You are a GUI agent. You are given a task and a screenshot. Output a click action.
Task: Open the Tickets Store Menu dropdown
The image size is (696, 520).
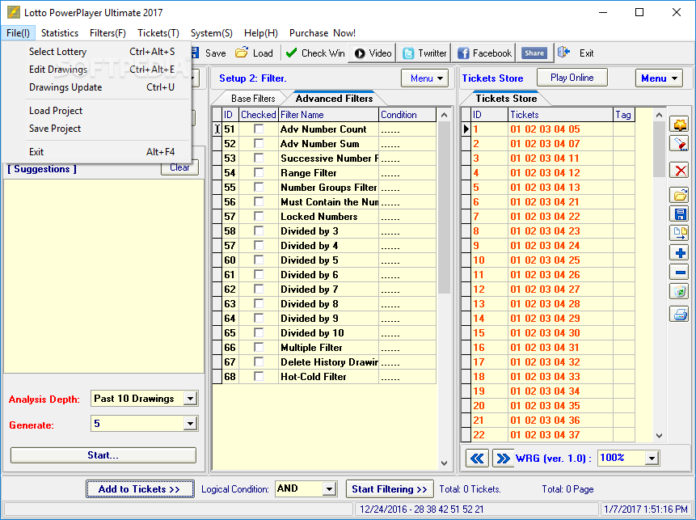pyautogui.click(x=659, y=78)
